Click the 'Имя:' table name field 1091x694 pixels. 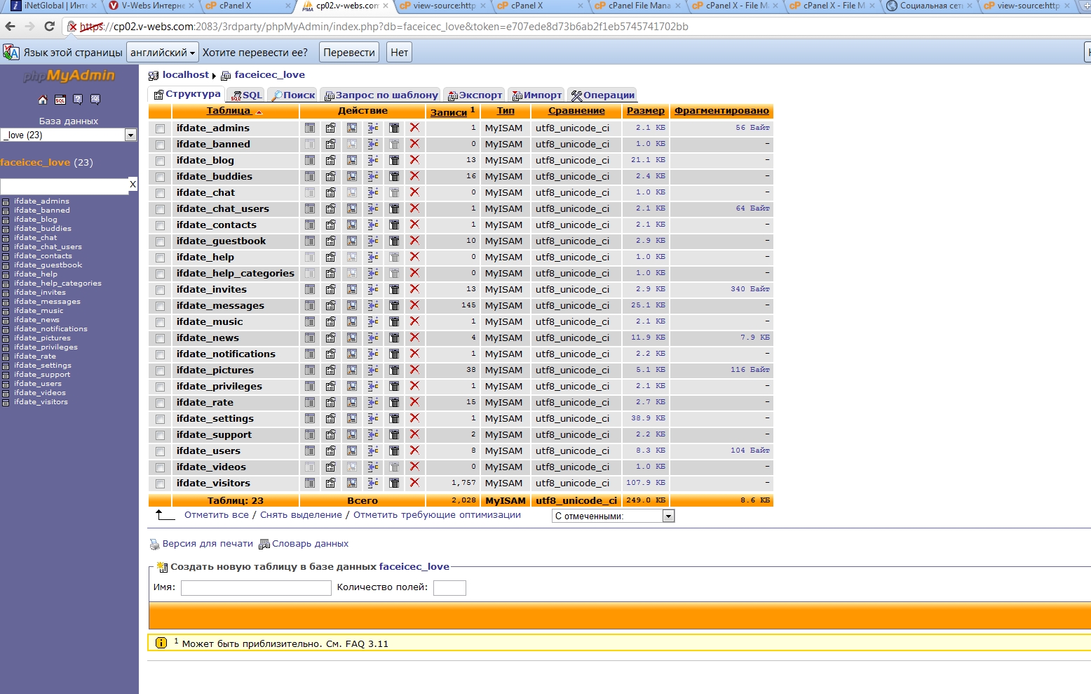click(x=256, y=588)
